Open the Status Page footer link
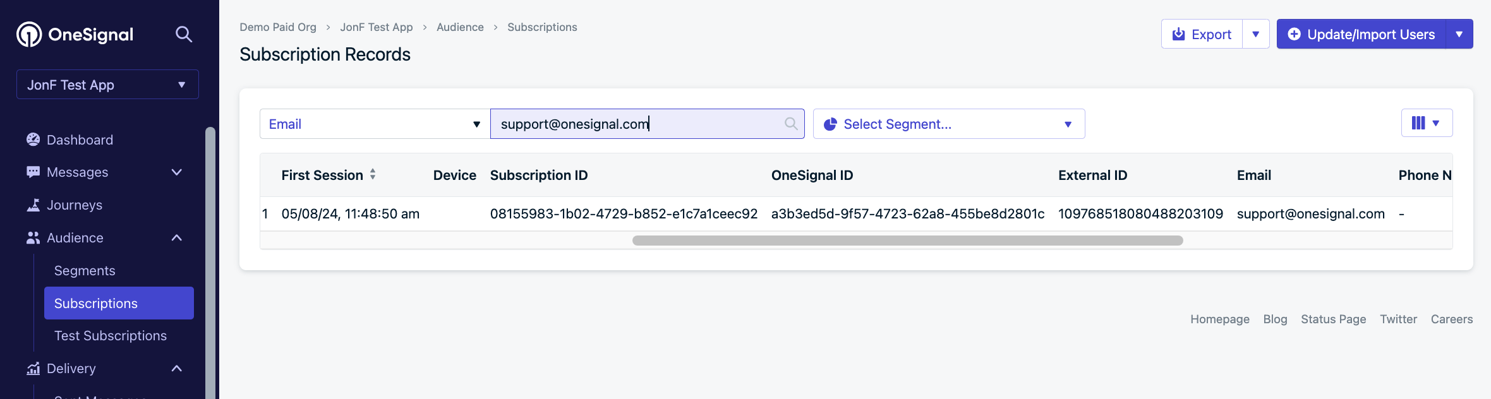 pyautogui.click(x=1333, y=319)
